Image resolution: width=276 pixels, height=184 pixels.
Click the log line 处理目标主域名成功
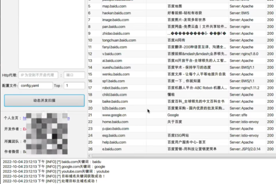tap(50, 181)
